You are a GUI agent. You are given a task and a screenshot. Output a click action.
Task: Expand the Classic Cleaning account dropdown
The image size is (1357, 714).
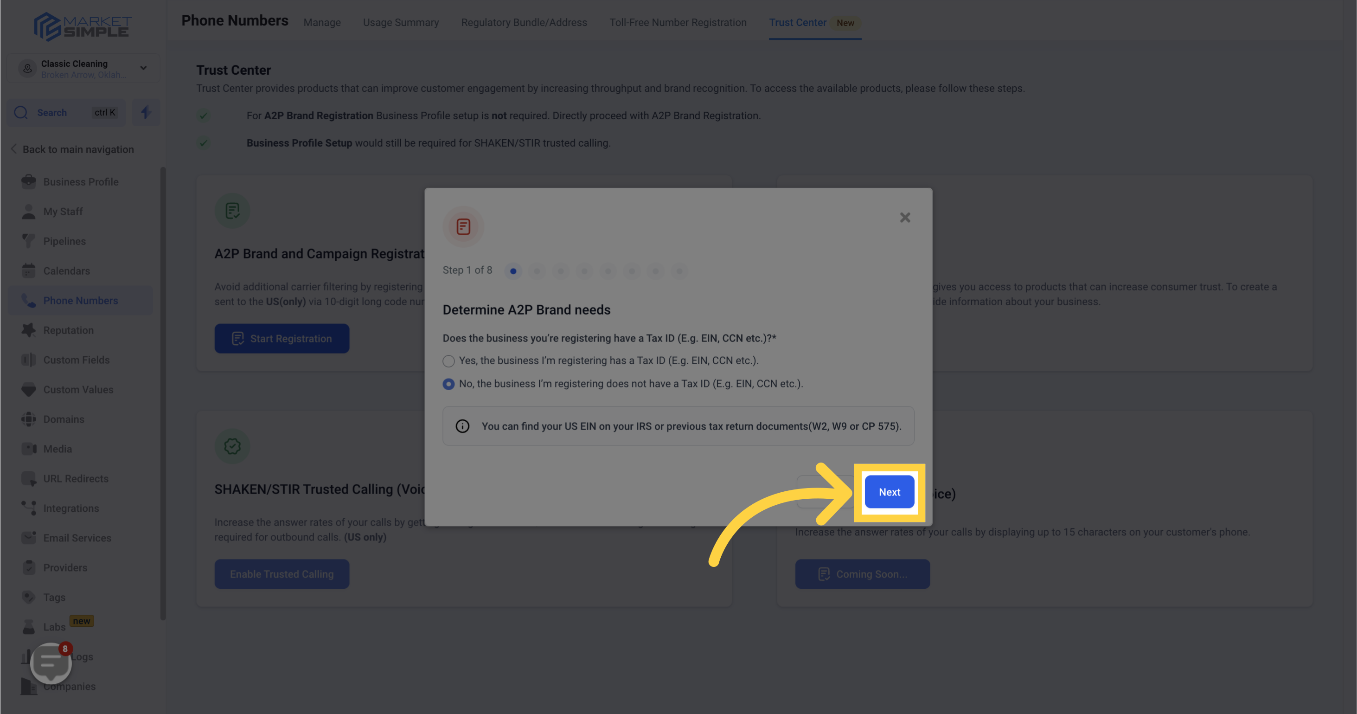click(143, 68)
